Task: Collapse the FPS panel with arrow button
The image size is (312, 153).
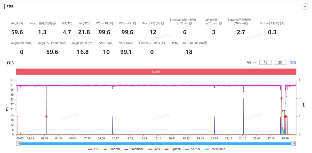Action: click(x=305, y=7)
